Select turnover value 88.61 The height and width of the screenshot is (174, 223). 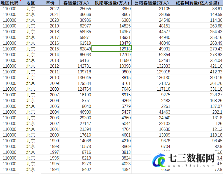click(197, 8)
